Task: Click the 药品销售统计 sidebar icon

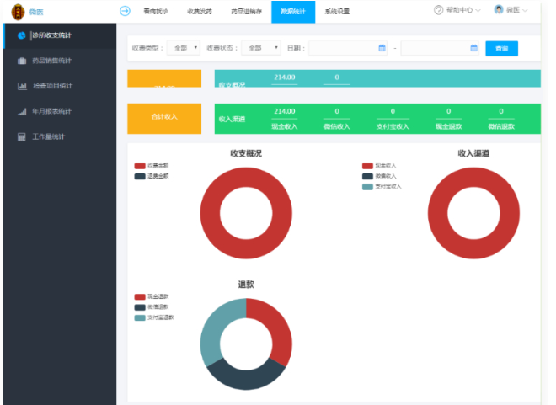Action: (21, 61)
